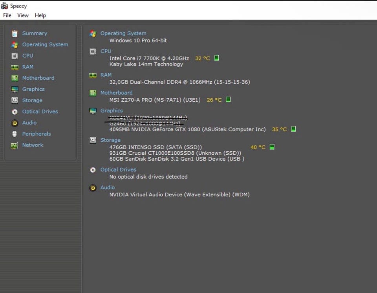Open the File menu
The height and width of the screenshot is (293, 377).
point(7,15)
